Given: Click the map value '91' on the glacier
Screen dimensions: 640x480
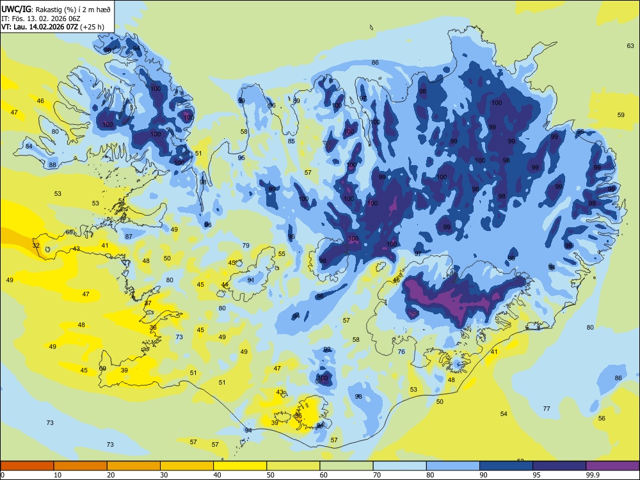Looking at the screenshot, I should (x=251, y=280).
